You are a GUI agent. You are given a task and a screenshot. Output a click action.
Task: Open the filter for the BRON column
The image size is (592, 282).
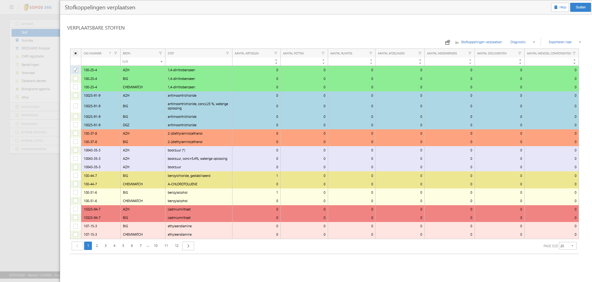[160, 53]
